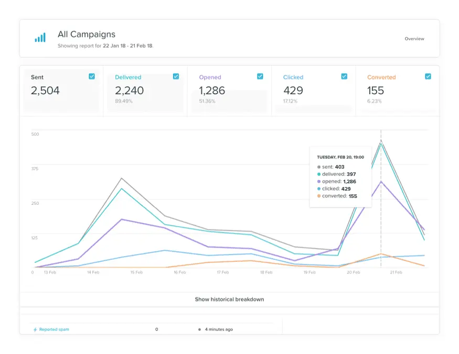Image resolution: width=459 pixels, height=354 pixels.
Task: Click the blue bar chart logo icon
Action: pyautogui.click(x=40, y=38)
